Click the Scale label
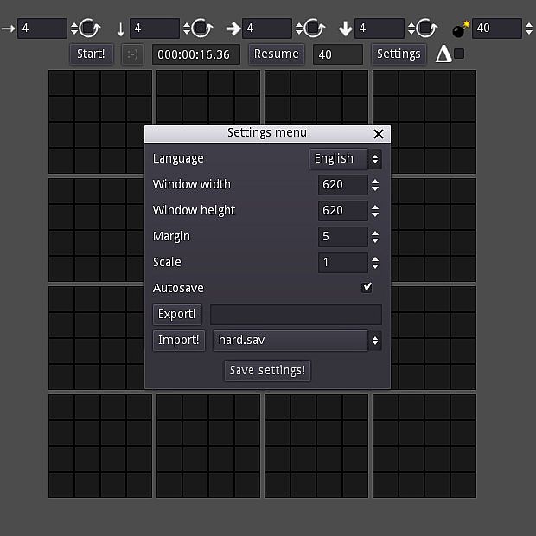The width and height of the screenshot is (536, 536). click(167, 262)
